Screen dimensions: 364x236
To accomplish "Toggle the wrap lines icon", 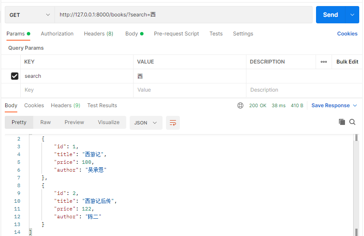I will pyautogui.click(x=173, y=123).
